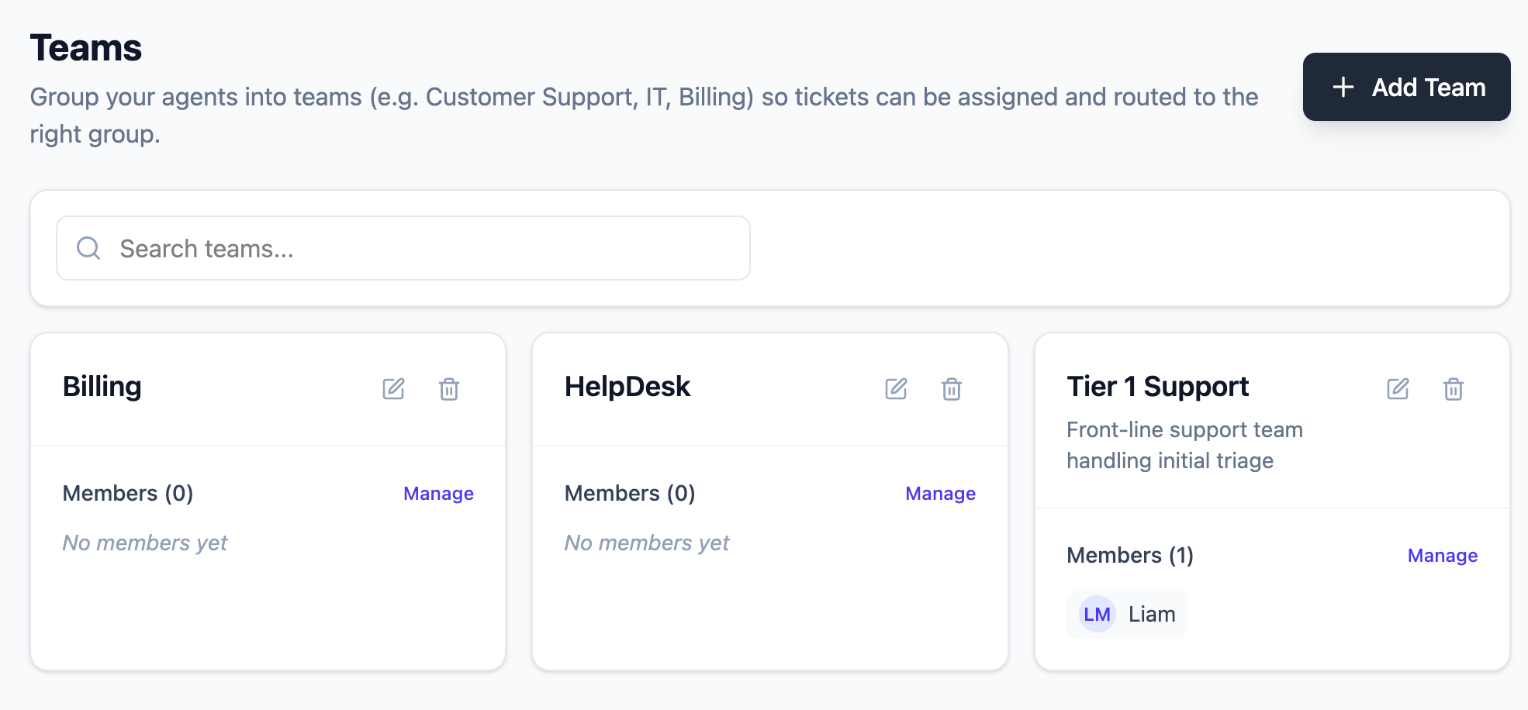Open Manage members for HelpDesk

(940, 493)
